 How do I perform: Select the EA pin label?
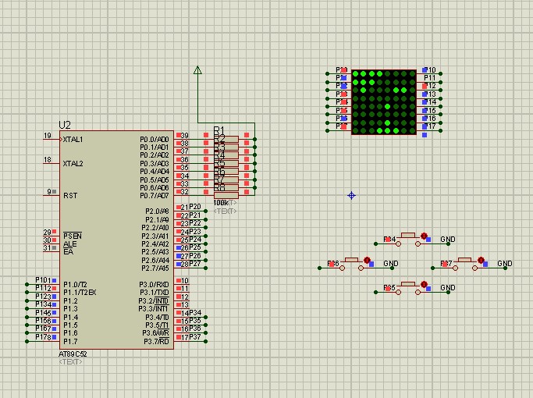coord(68,252)
